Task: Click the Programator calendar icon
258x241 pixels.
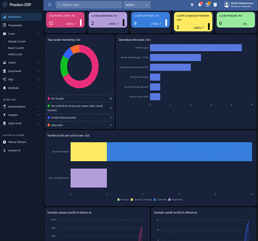Action: [4, 25]
